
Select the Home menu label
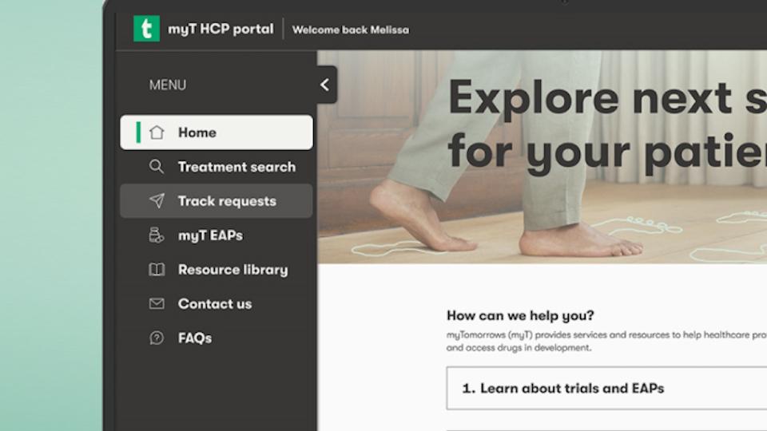pos(197,132)
